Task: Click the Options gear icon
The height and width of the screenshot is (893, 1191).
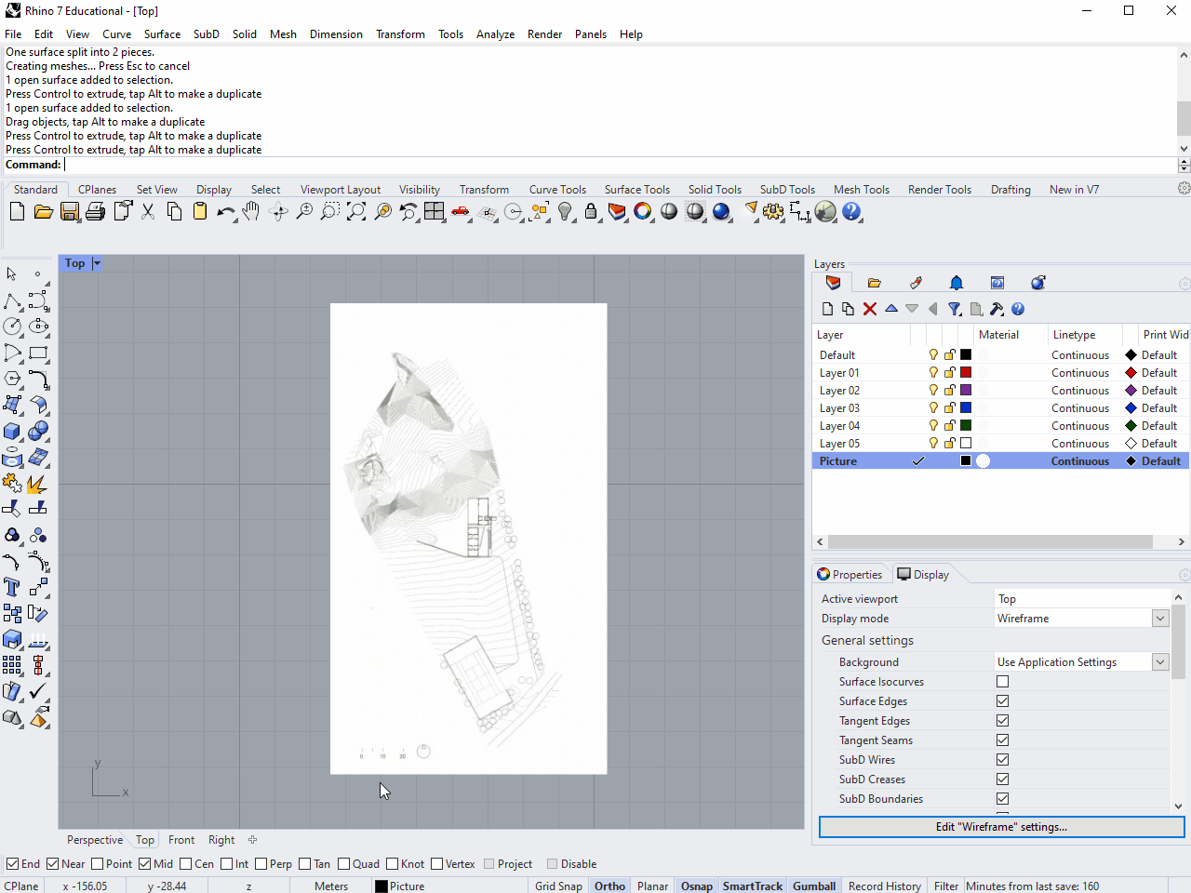Action: tap(773, 212)
